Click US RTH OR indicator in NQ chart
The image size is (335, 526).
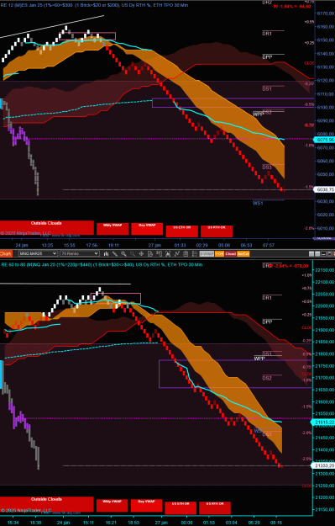(x=215, y=507)
